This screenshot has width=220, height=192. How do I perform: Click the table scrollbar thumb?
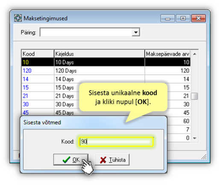tap(194, 96)
